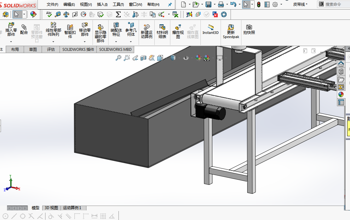Switch to the 布局 tab
This screenshot has height=220, width=350.
[x=15, y=50]
